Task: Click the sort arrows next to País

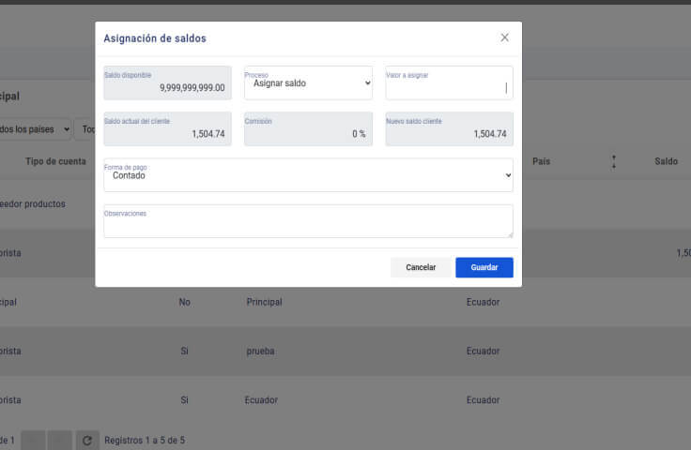Action: [614, 161]
